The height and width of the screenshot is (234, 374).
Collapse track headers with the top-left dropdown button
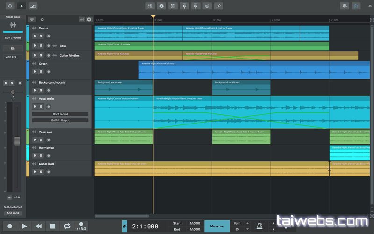coord(32,20)
